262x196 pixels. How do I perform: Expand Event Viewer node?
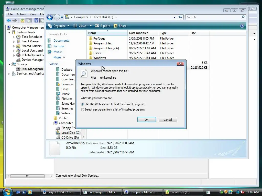tap(14, 42)
